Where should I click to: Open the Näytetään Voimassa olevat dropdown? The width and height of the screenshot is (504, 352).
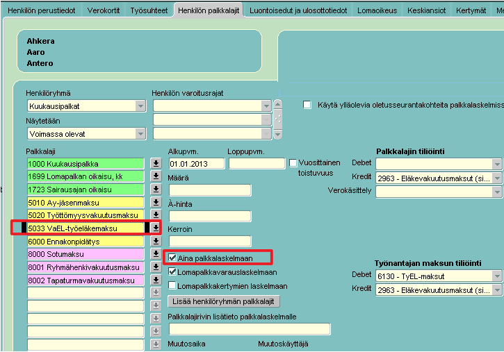[140, 134]
